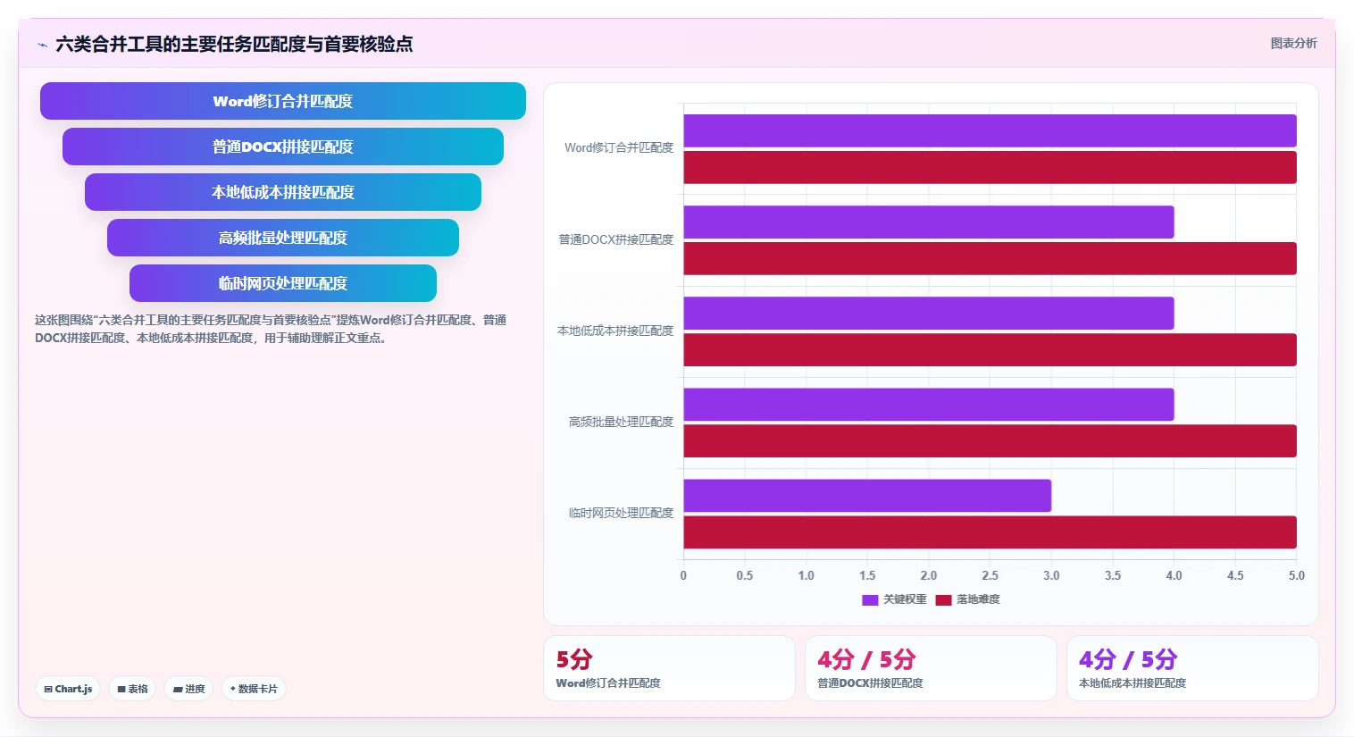This screenshot has width=1354, height=737.
Task: Click the 进度 tag chip
Action: pyautogui.click(x=188, y=689)
